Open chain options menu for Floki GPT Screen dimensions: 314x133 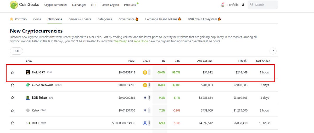click(x=149, y=72)
